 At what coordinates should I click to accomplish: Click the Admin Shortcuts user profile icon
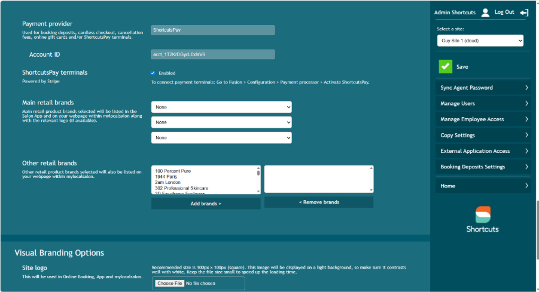(x=485, y=13)
